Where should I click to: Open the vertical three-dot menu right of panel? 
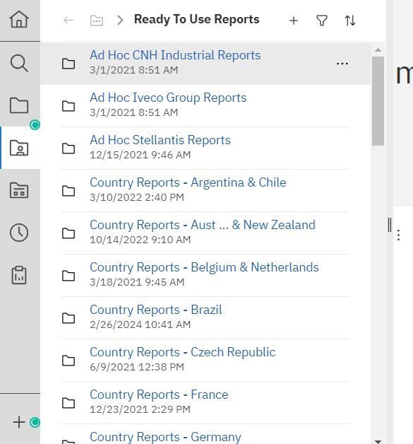click(x=399, y=235)
